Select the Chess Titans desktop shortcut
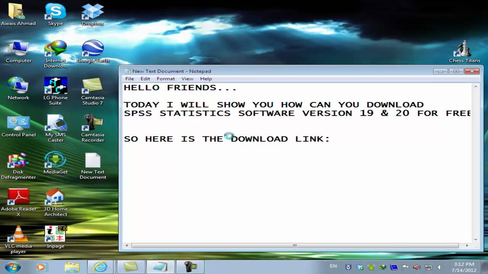 pos(464,52)
